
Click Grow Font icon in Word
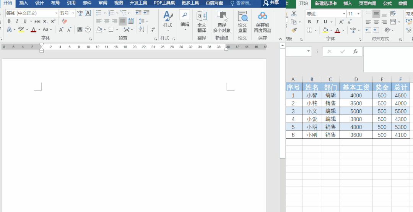pos(61,30)
